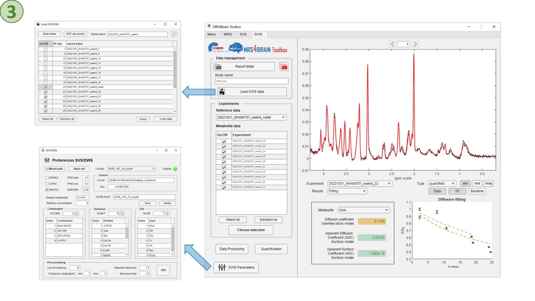Switch to the SVS tab

click(243, 34)
